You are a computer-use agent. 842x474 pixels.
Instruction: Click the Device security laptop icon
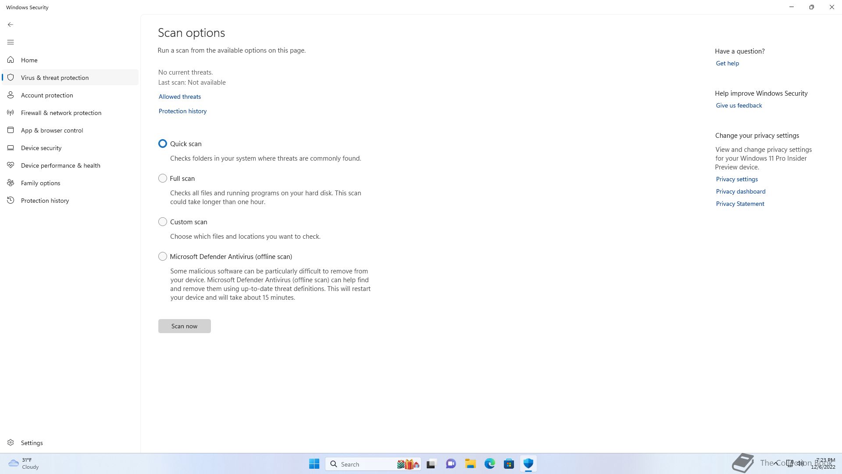11,147
